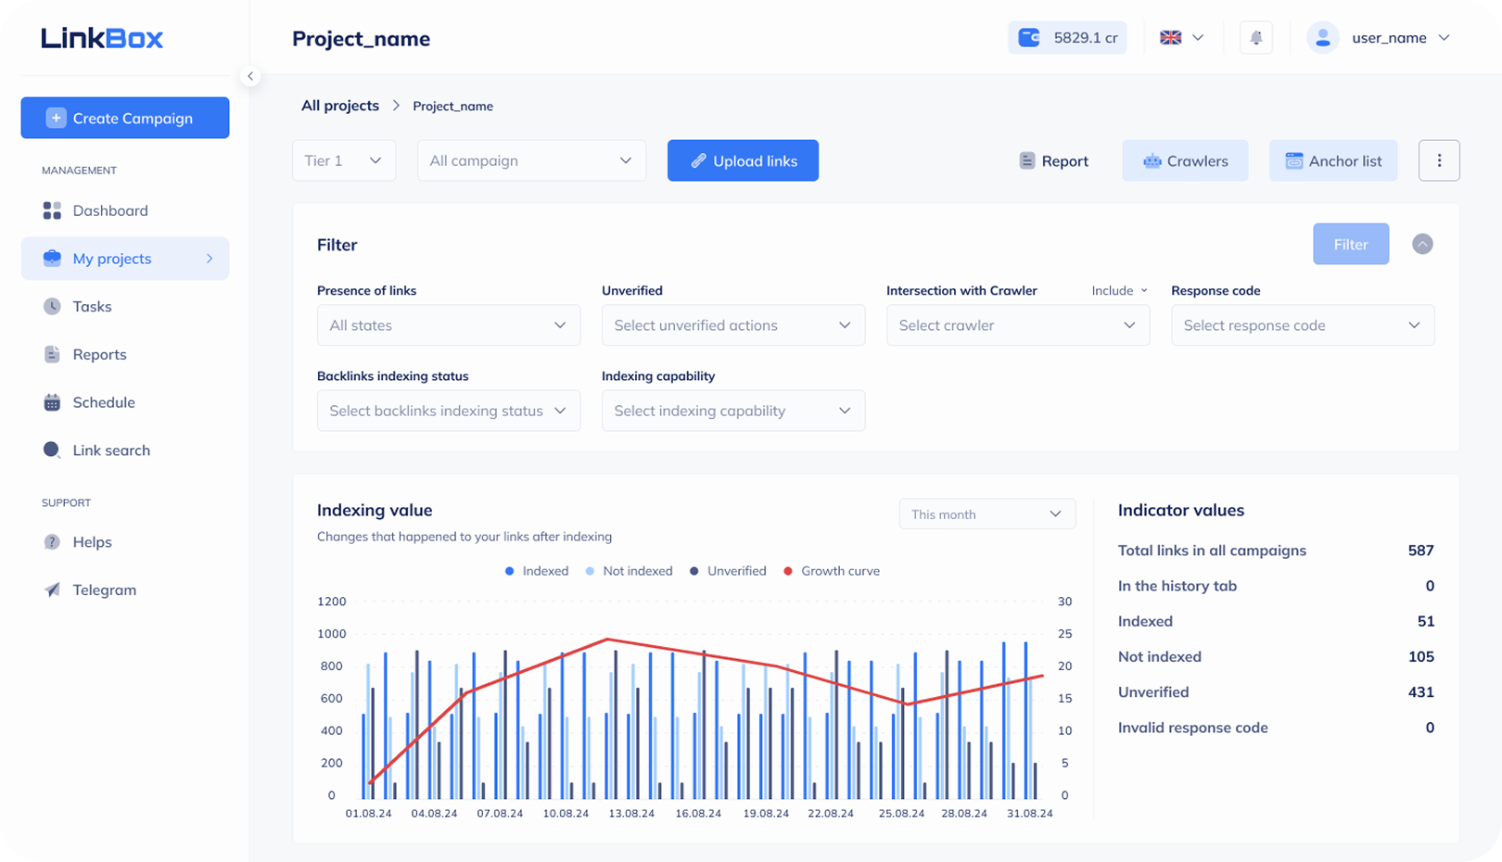Open Link search from the sidebar
The width and height of the screenshot is (1502, 862).
point(110,450)
